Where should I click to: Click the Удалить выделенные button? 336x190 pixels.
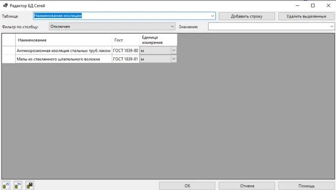(x=306, y=16)
